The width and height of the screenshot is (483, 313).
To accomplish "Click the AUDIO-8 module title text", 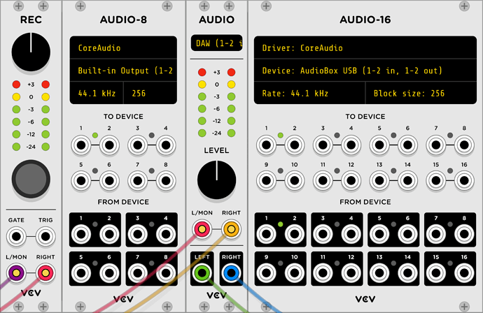I will pos(123,20).
